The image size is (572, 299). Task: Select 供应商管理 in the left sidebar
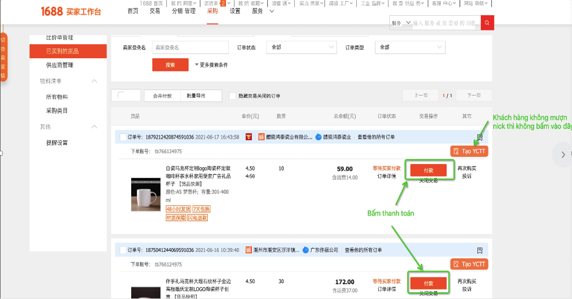coord(59,65)
